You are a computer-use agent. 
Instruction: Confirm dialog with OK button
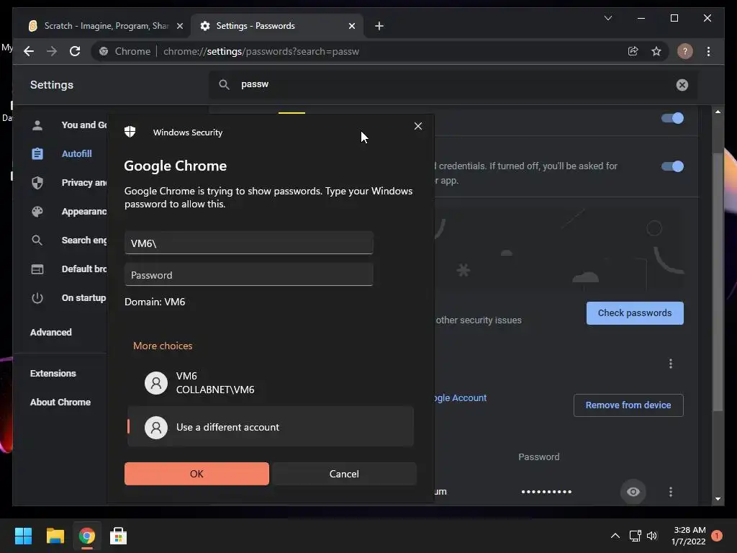tap(196, 474)
